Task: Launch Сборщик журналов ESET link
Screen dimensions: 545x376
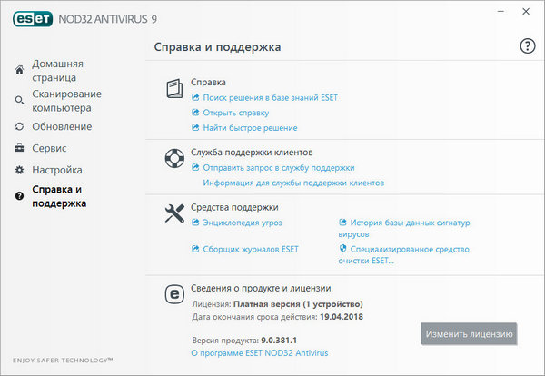Action: pyautogui.click(x=250, y=248)
